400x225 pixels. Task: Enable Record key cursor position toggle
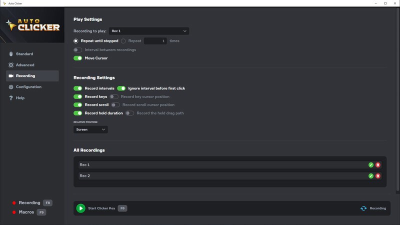114,96
